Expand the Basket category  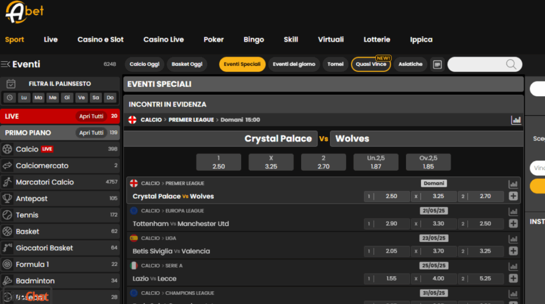click(x=60, y=232)
